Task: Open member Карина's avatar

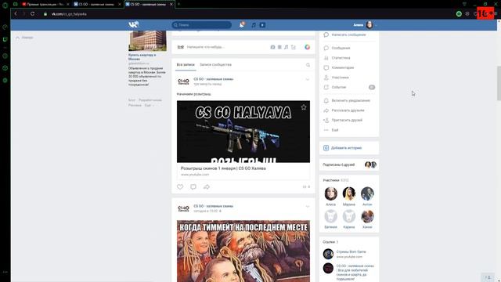Action: coord(349,216)
